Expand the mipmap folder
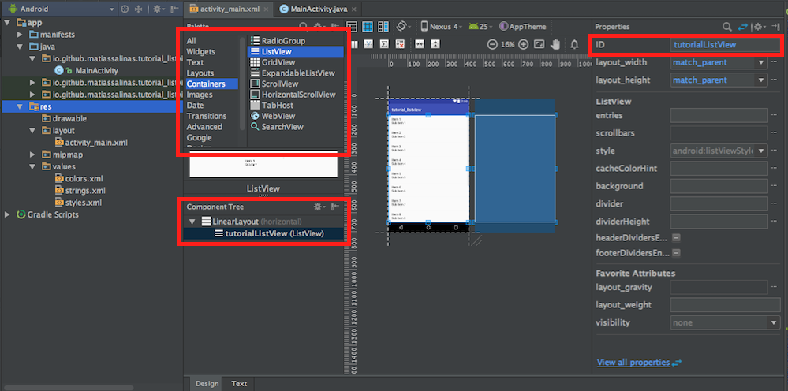This screenshot has height=391, width=788. (33, 155)
